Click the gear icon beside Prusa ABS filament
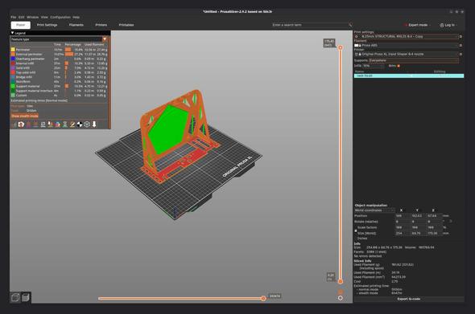475x314 pixels. [461, 45]
